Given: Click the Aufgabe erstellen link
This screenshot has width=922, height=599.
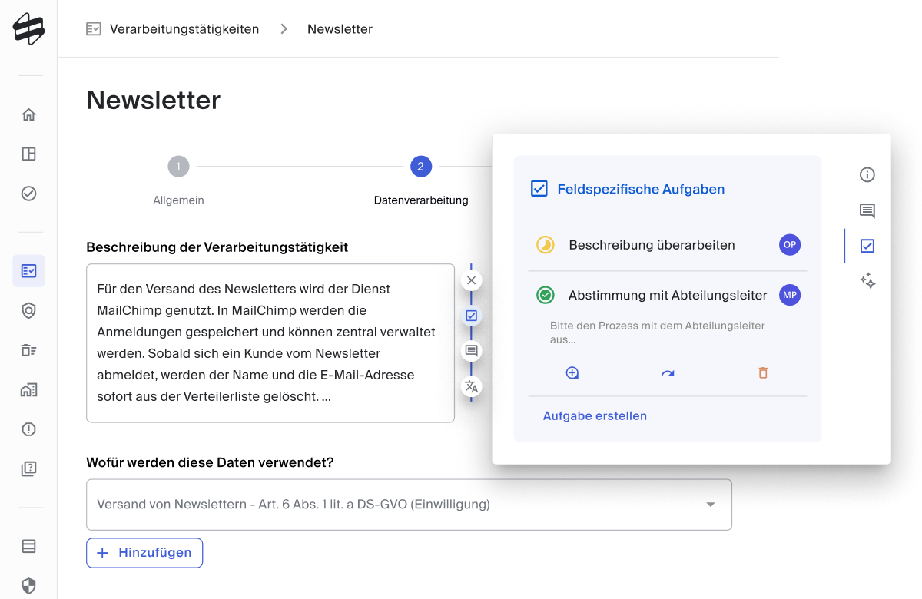Looking at the screenshot, I should pyautogui.click(x=595, y=416).
